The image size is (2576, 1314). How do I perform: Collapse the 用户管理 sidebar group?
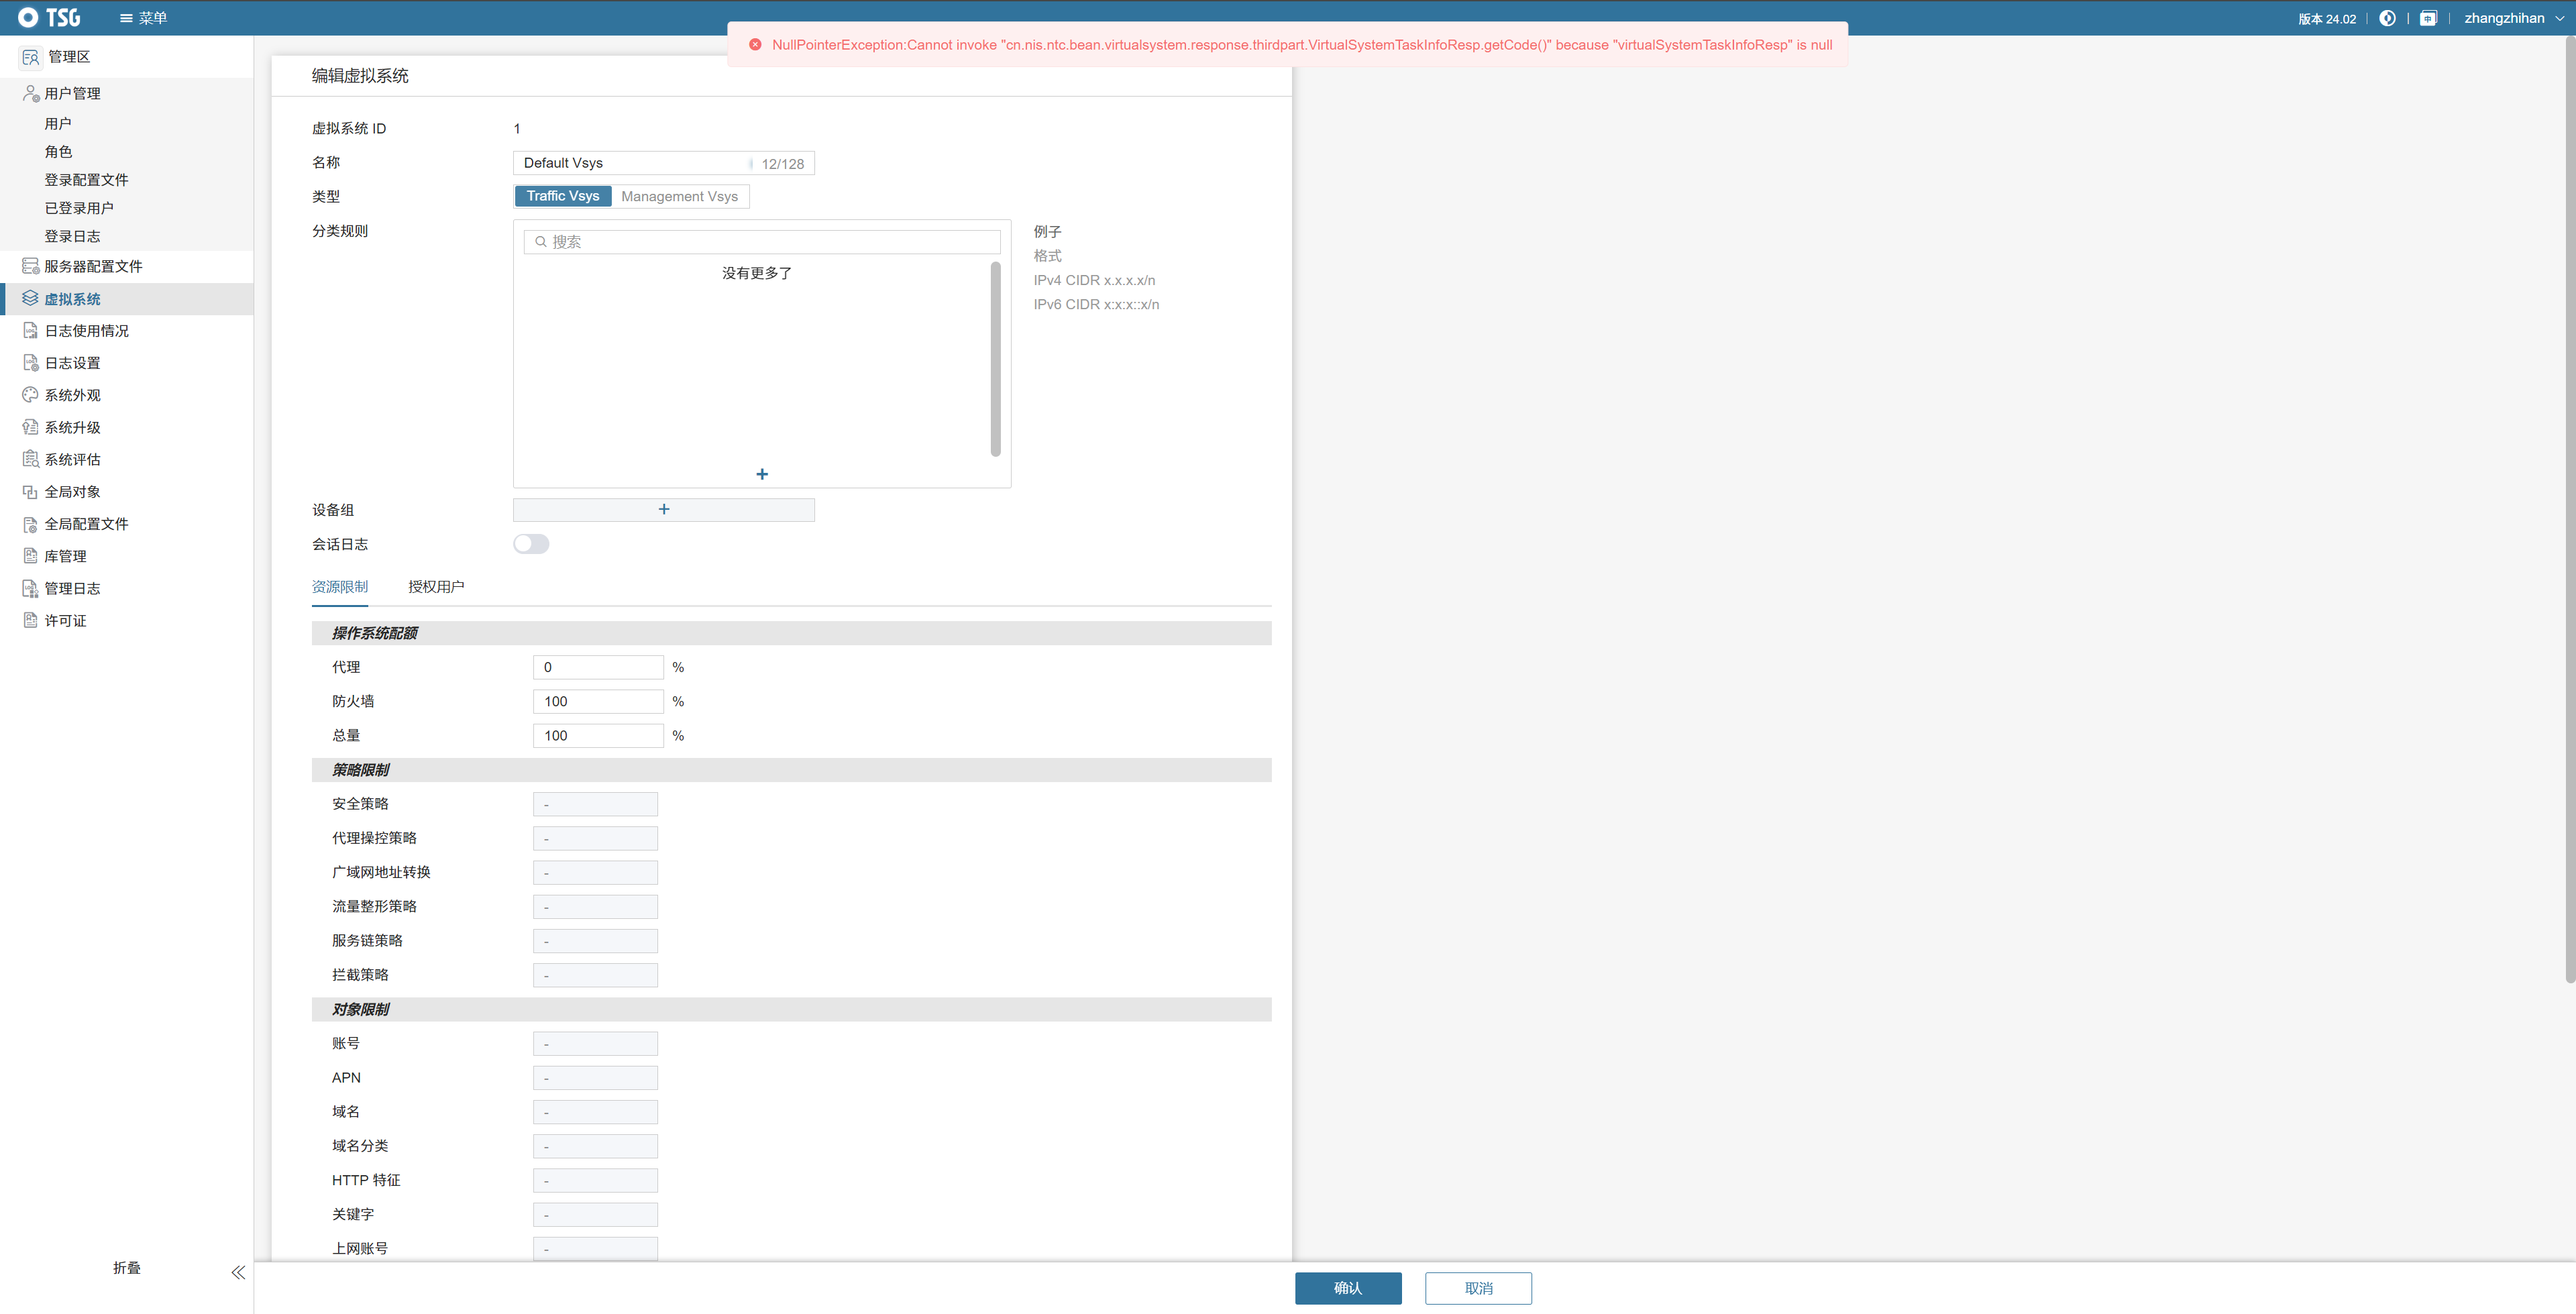[72, 93]
